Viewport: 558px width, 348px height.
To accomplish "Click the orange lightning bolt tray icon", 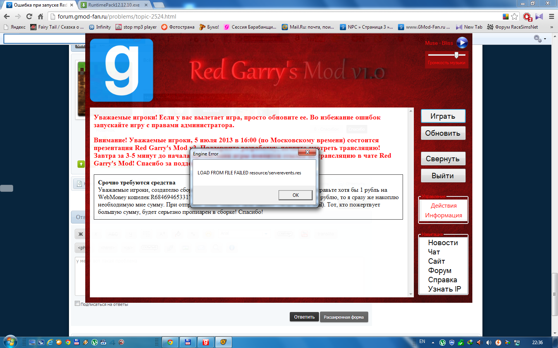I will coord(498,343).
